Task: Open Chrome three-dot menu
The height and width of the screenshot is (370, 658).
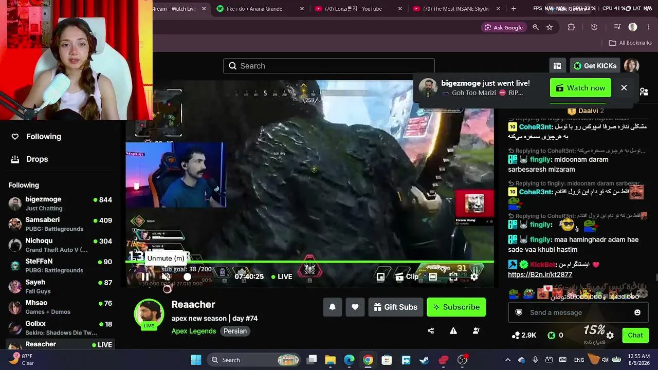Action: tap(648, 27)
